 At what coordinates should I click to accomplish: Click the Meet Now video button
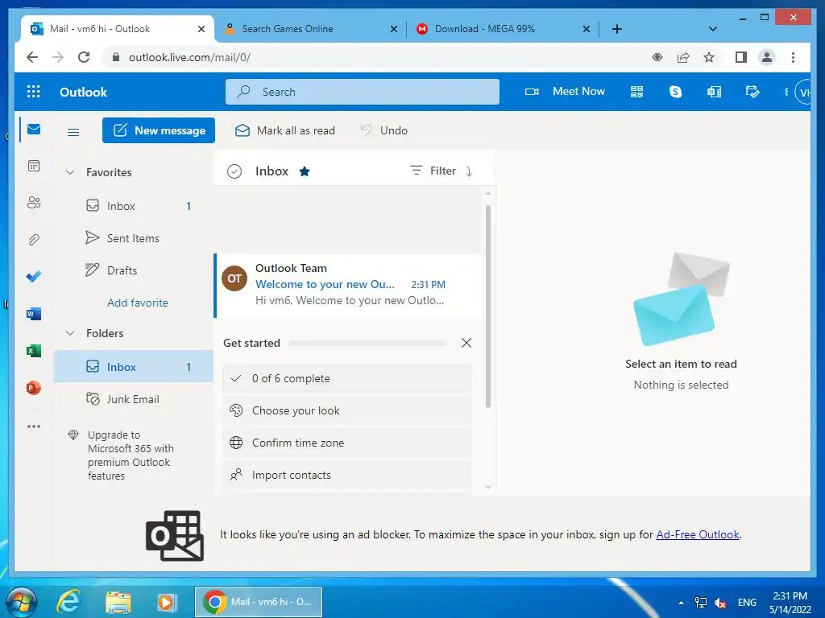pos(565,92)
